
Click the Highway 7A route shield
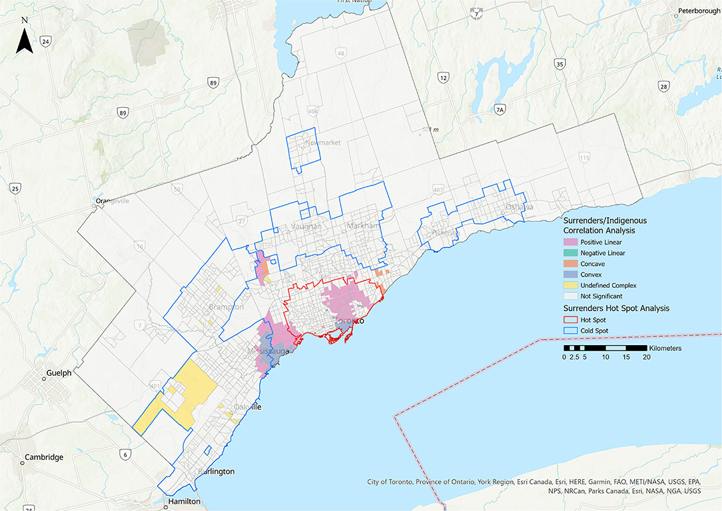[500, 110]
